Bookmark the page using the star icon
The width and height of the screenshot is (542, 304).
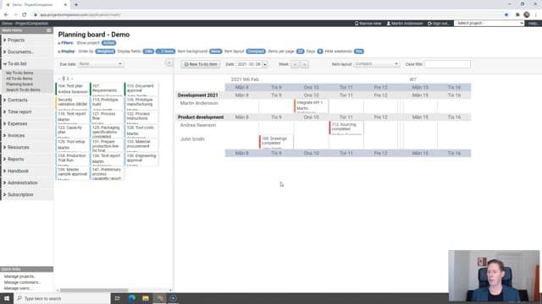506,15
